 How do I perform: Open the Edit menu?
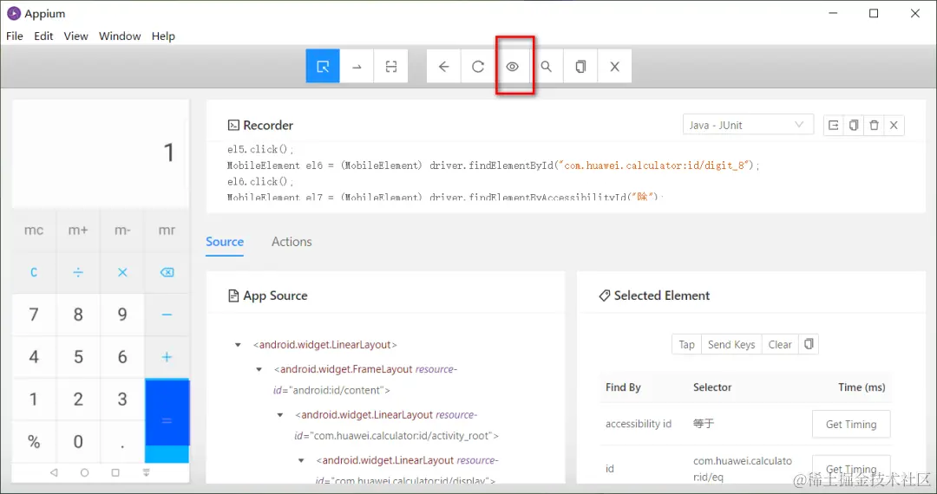[x=43, y=36]
